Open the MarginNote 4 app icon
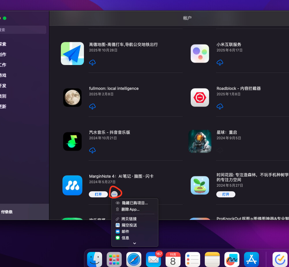Image resolution: width=289 pixels, height=267 pixels. point(72,185)
